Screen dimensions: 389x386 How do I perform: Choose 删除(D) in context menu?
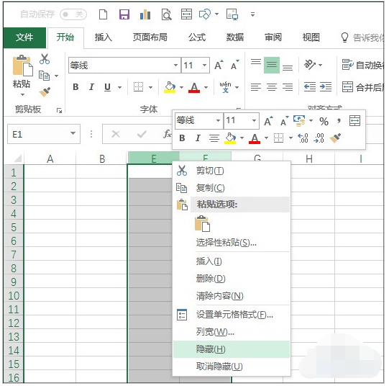(x=232, y=279)
